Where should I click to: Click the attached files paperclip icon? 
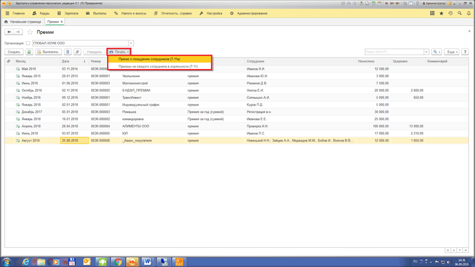pos(77,52)
